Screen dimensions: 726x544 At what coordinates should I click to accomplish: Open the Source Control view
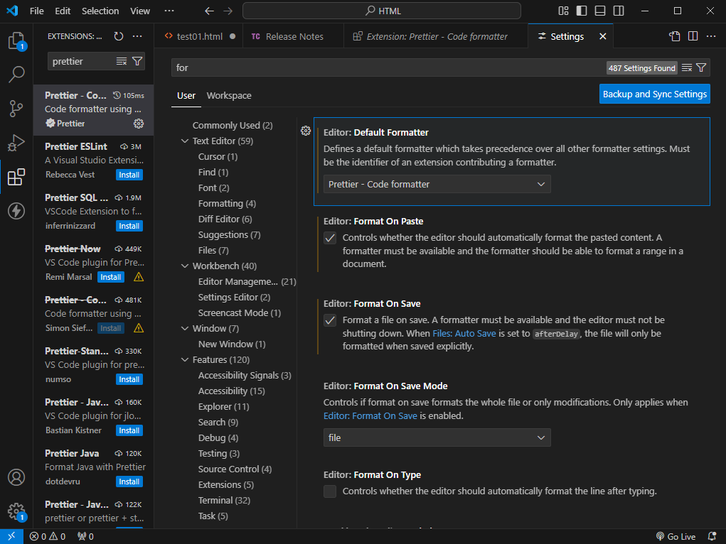coord(16,109)
